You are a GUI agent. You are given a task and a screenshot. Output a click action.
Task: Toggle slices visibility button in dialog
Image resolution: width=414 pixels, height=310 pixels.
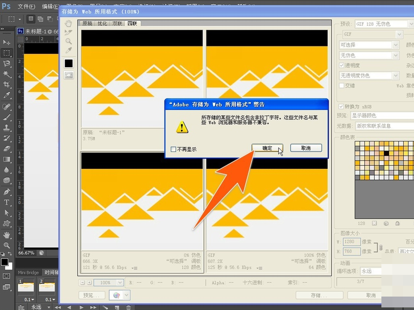pos(69,75)
